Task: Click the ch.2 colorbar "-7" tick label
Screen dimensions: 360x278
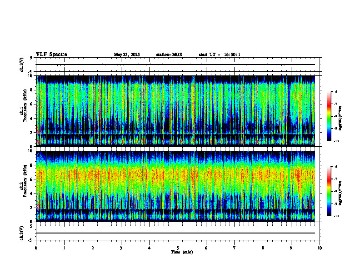Action: pos(335,179)
